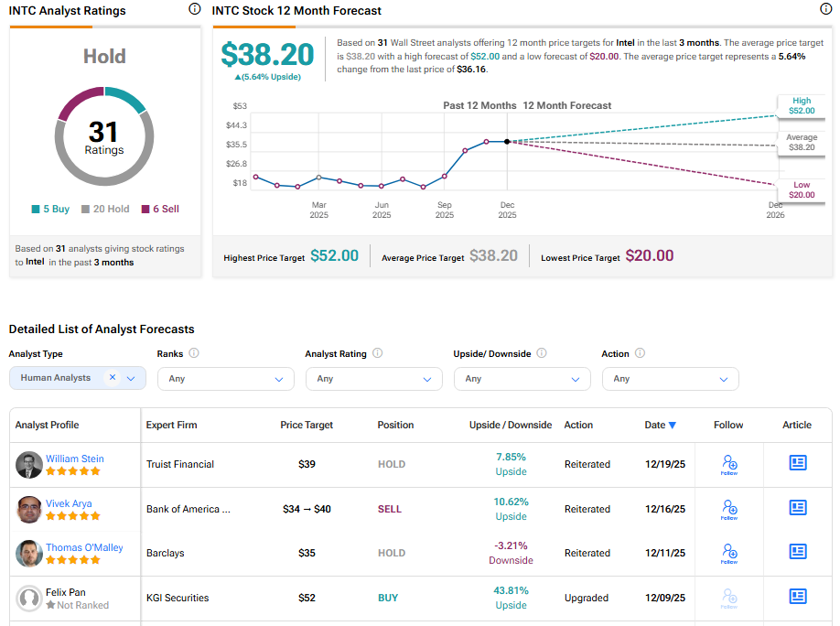Viewport: 840px width, 626px height.
Task: Click info icon beside 12 Month Forecast
Action: 826,9
